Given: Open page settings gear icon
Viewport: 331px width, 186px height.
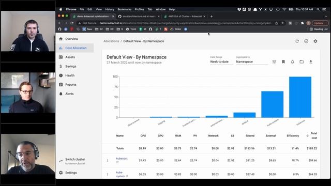Looking at the screenshot, I should 315,41.
